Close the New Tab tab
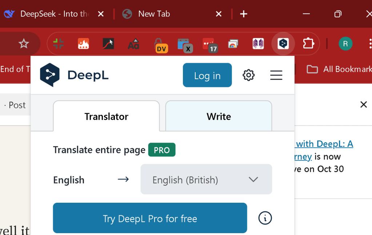Image resolution: width=372 pixels, height=235 pixels. [x=219, y=14]
